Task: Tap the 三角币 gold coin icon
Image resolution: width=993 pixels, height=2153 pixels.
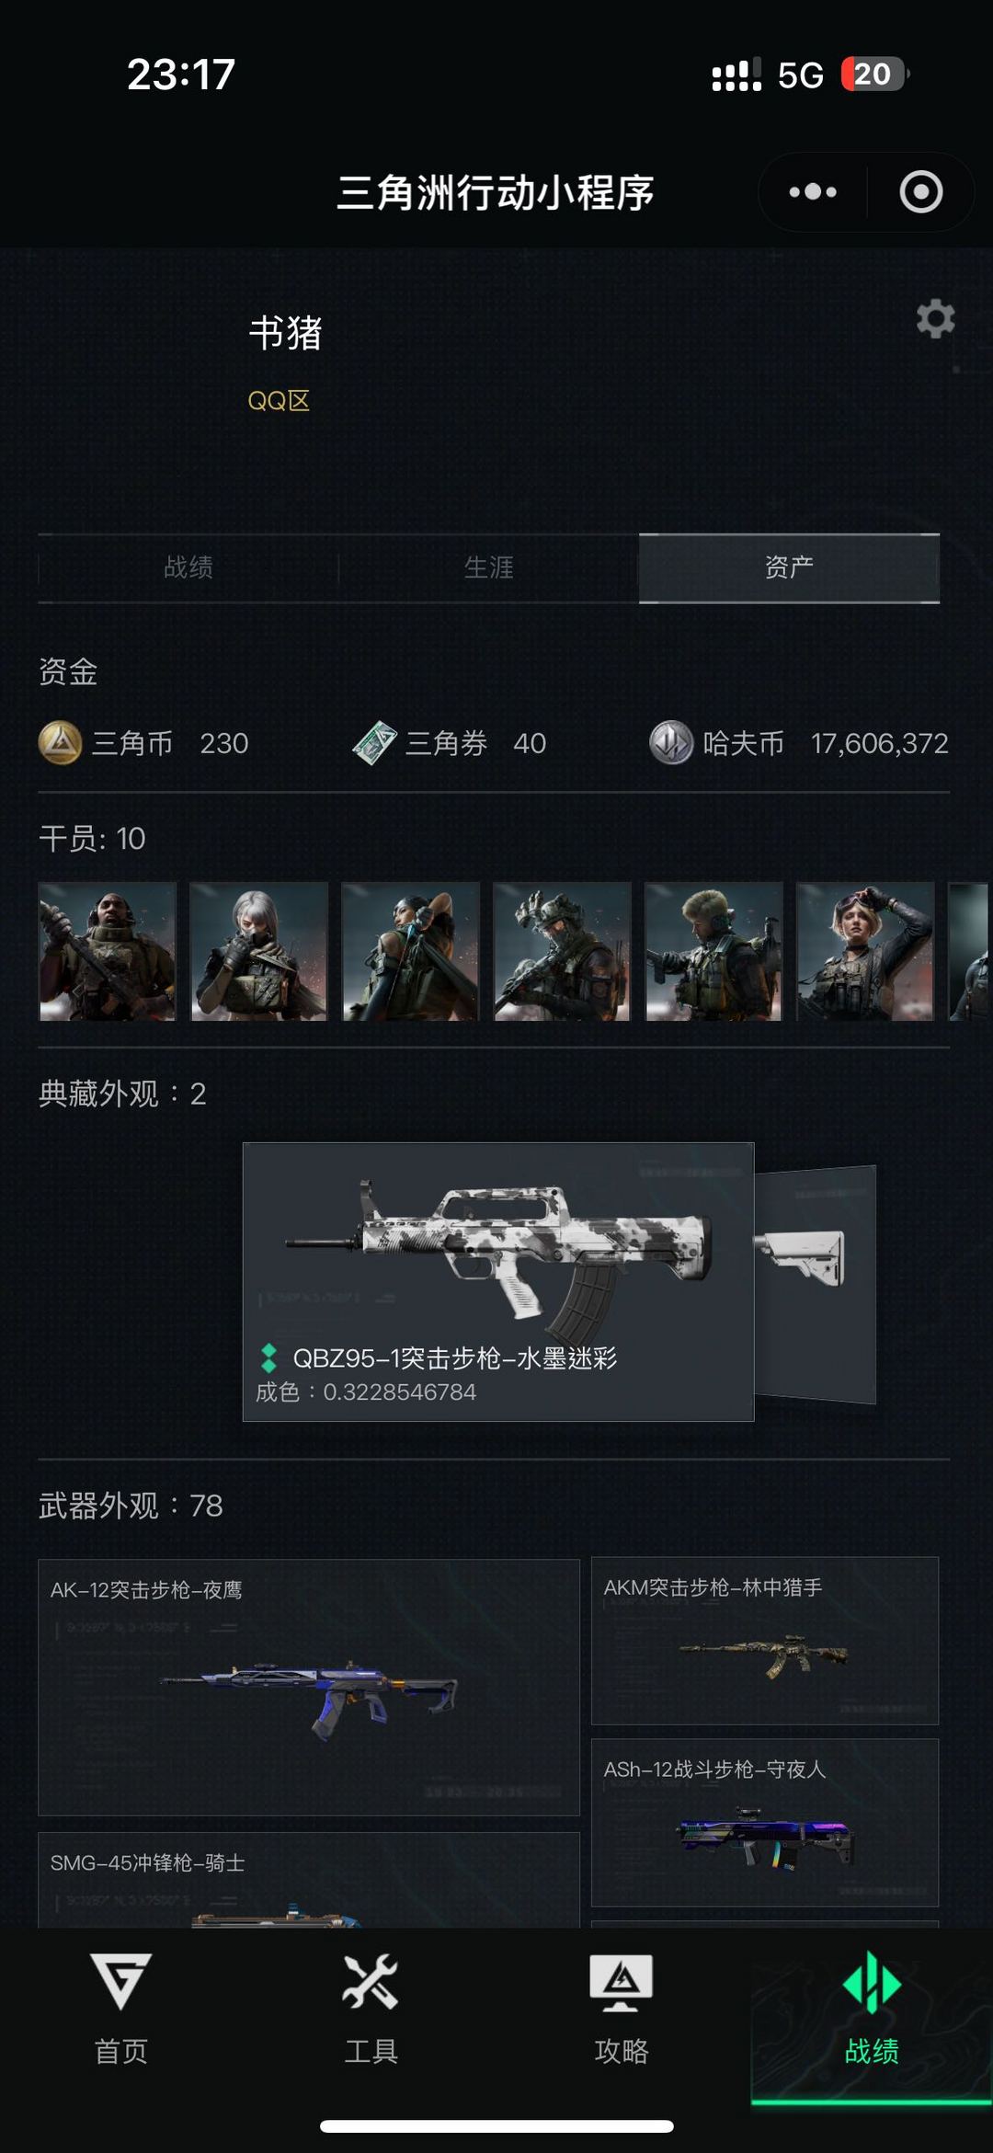Action: point(61,743)
